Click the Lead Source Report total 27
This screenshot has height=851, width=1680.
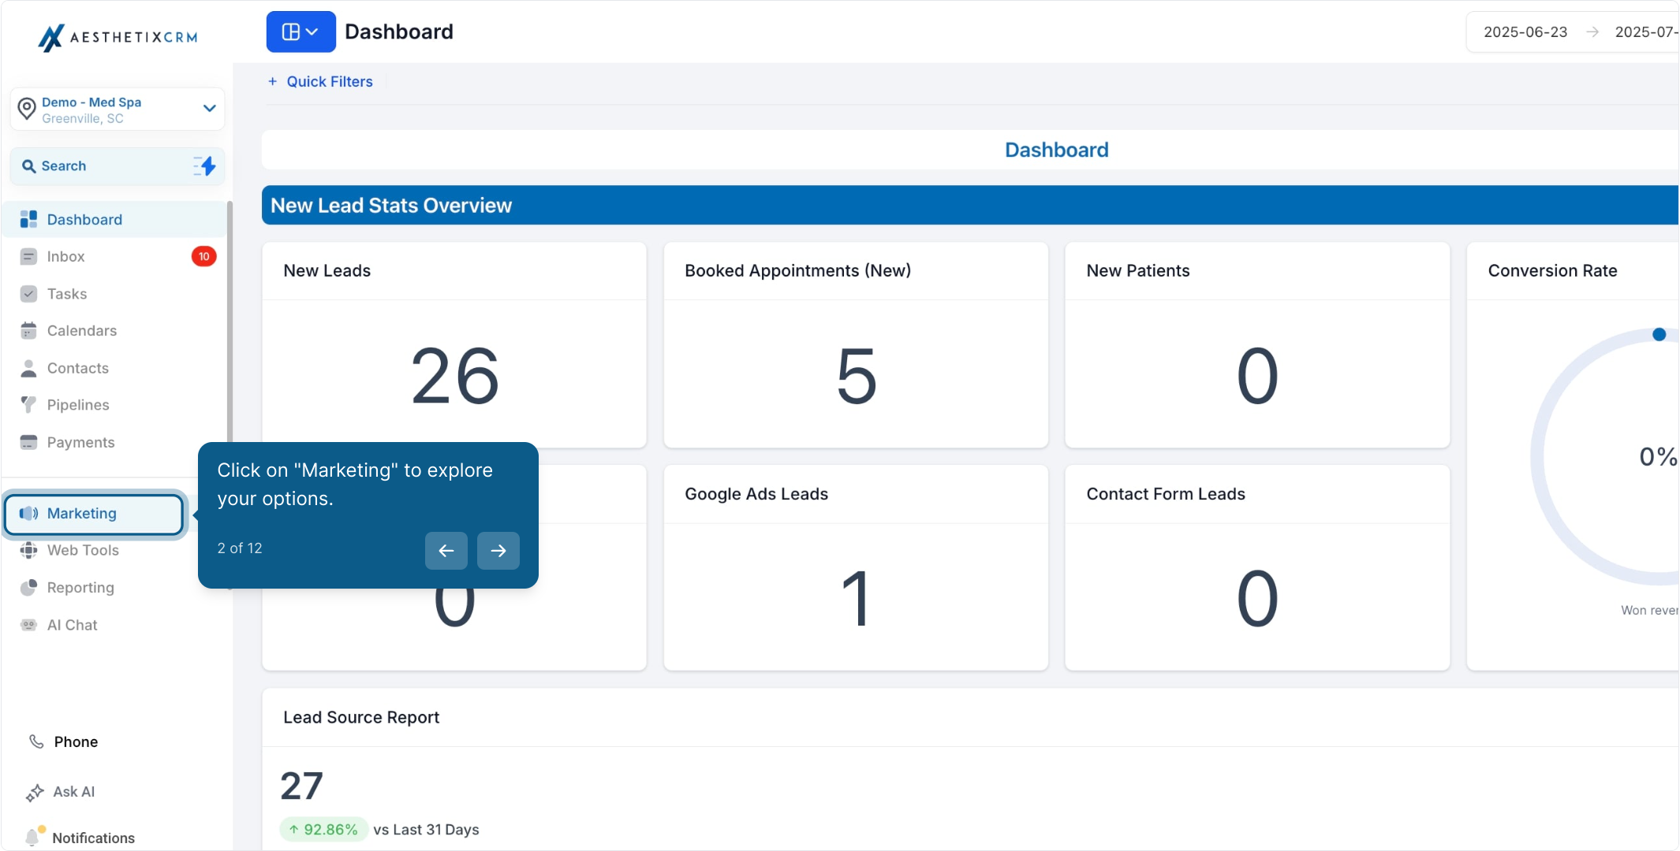(x=302, y=786)
